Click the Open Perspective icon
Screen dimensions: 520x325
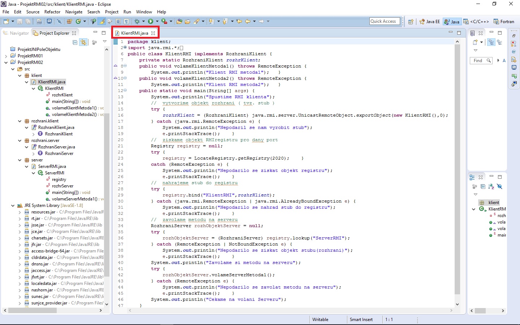[411, 21]
